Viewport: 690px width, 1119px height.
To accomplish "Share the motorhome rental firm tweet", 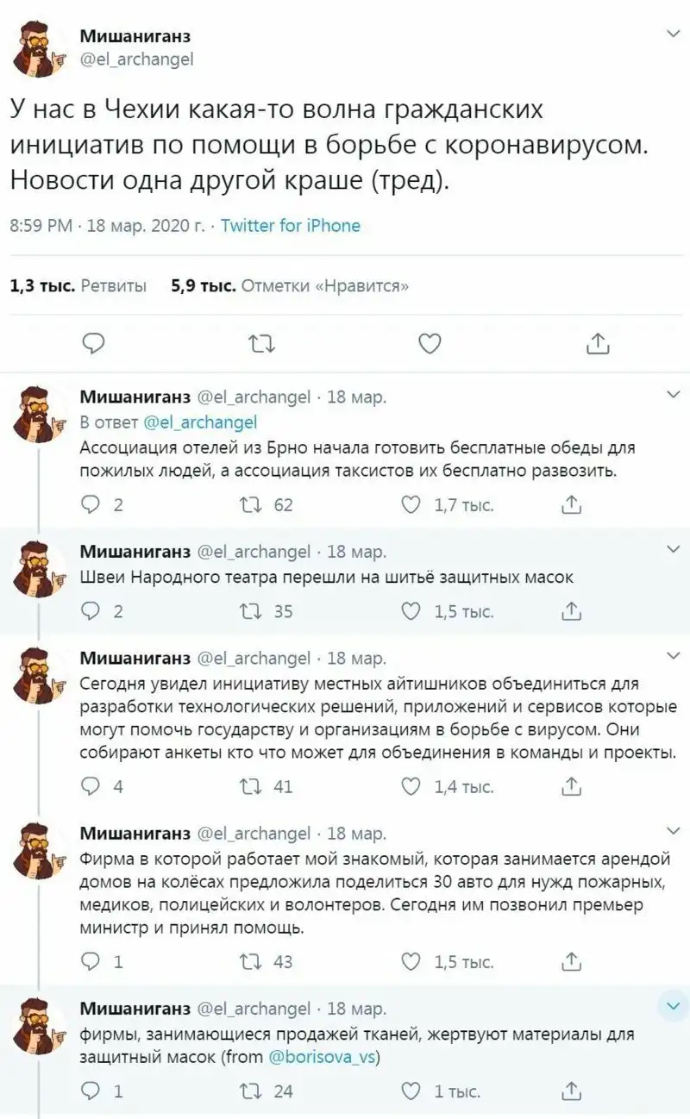I will pyautogui.click(x=570, y=961).
